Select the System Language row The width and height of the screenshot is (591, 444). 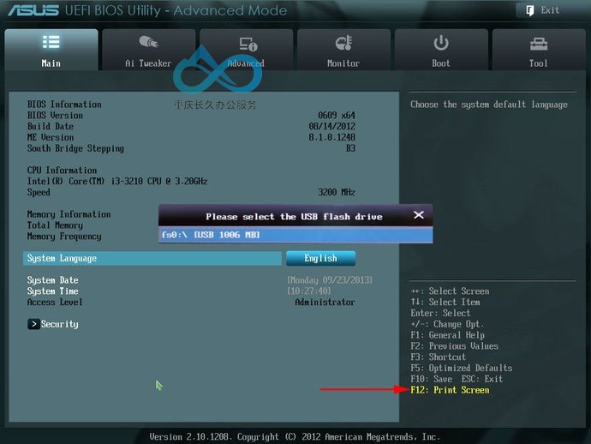tap(152, 258)
